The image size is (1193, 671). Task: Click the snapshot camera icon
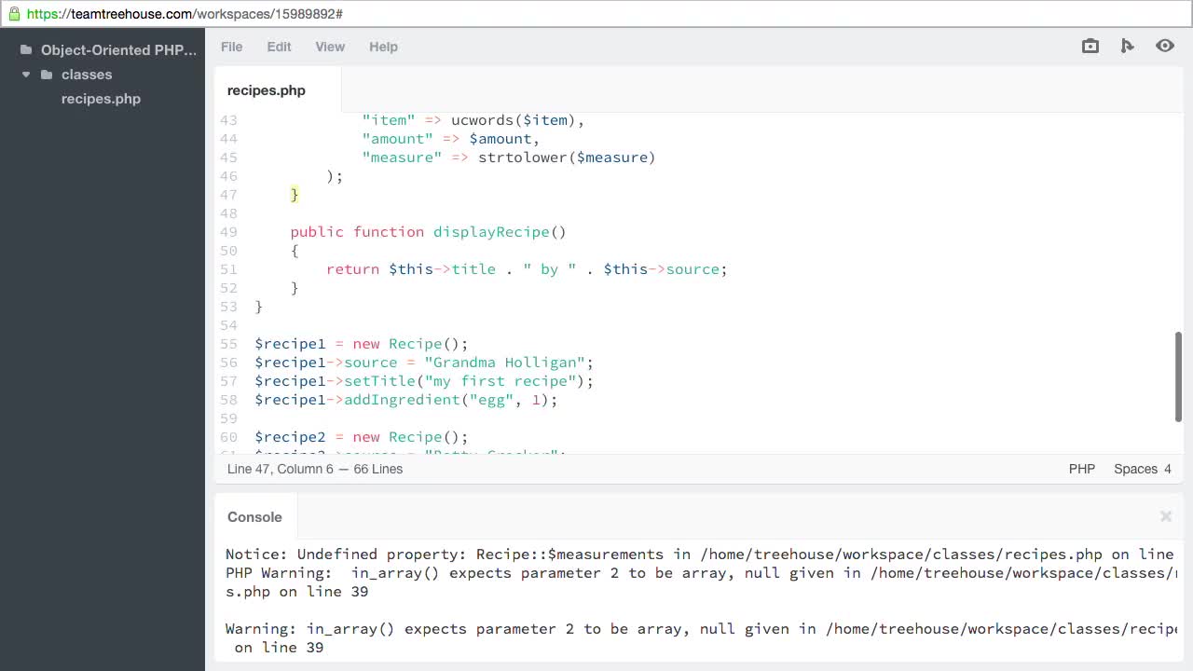click(1090, 46)
